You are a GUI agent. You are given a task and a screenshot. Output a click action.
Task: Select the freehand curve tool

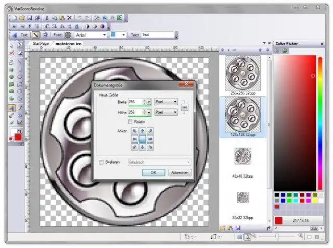tap(11, 63)
